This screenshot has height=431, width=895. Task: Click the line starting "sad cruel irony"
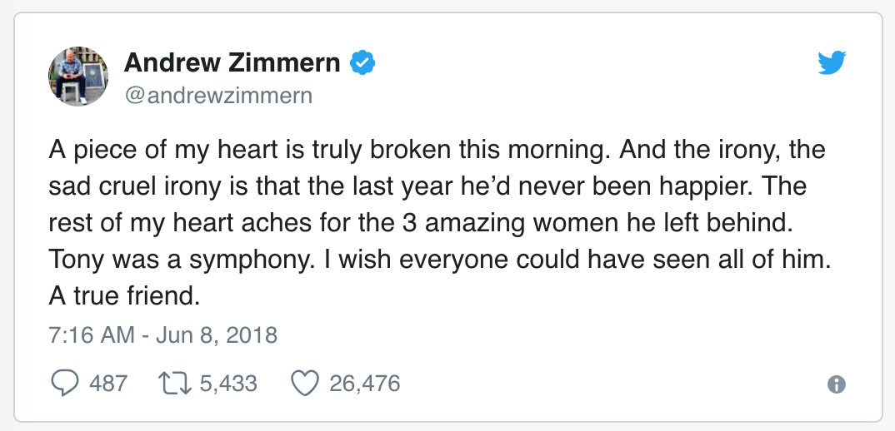click(427, 186)
